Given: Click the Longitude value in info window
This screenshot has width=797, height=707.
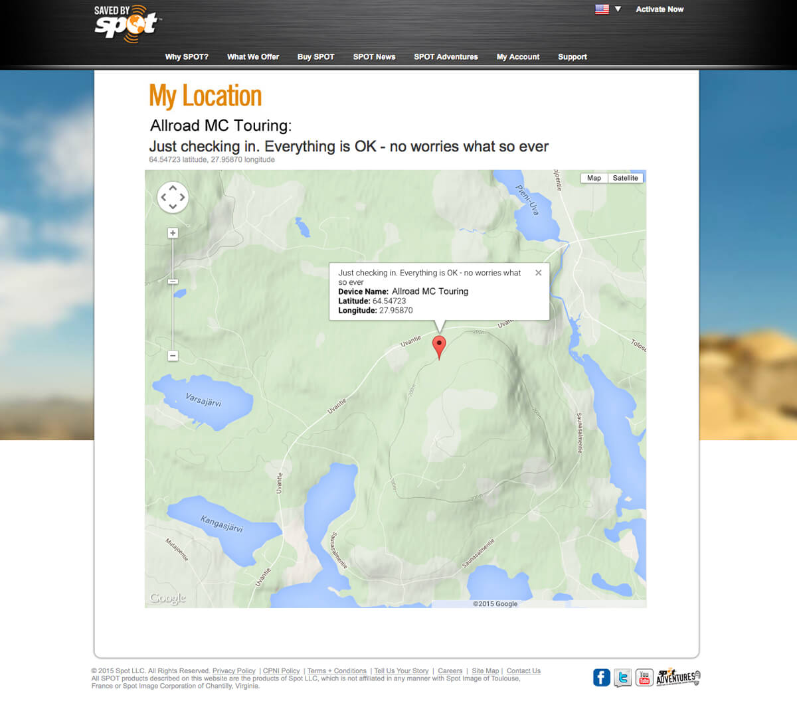Looking at the screenshot, I should pyautogui.click(x=396, y=310).
